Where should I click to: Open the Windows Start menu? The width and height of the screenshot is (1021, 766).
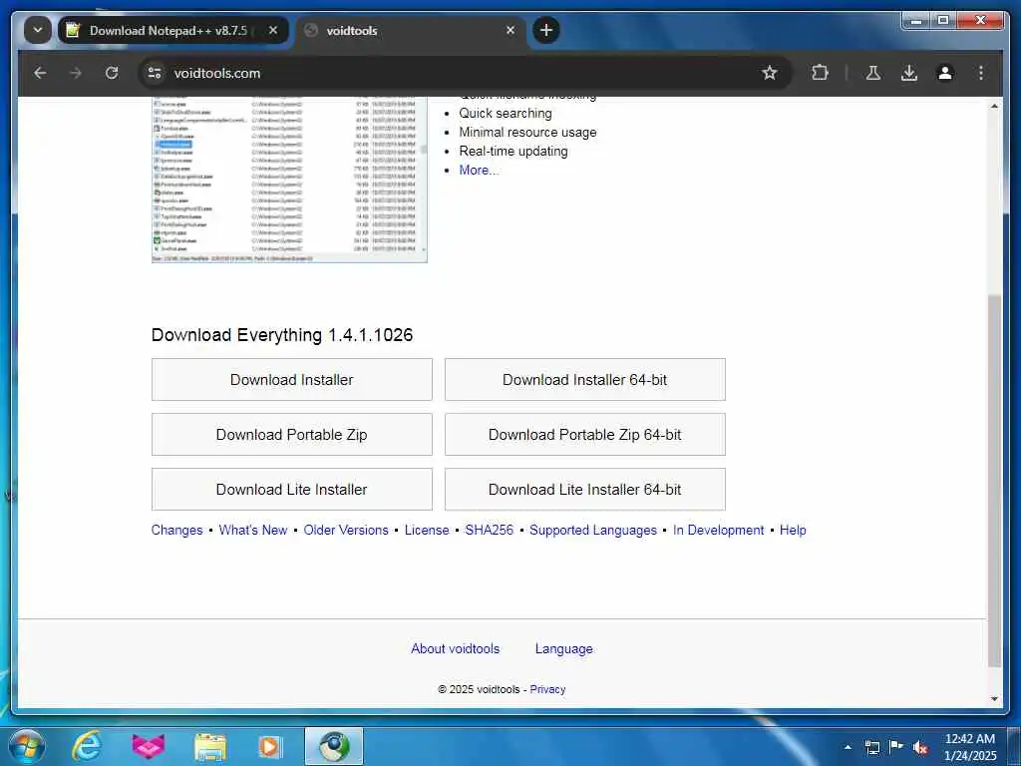tap(26, 746)
